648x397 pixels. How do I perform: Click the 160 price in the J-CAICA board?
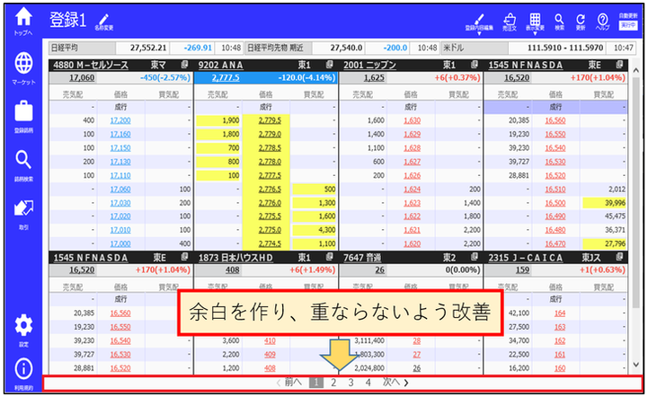point(560,368)
